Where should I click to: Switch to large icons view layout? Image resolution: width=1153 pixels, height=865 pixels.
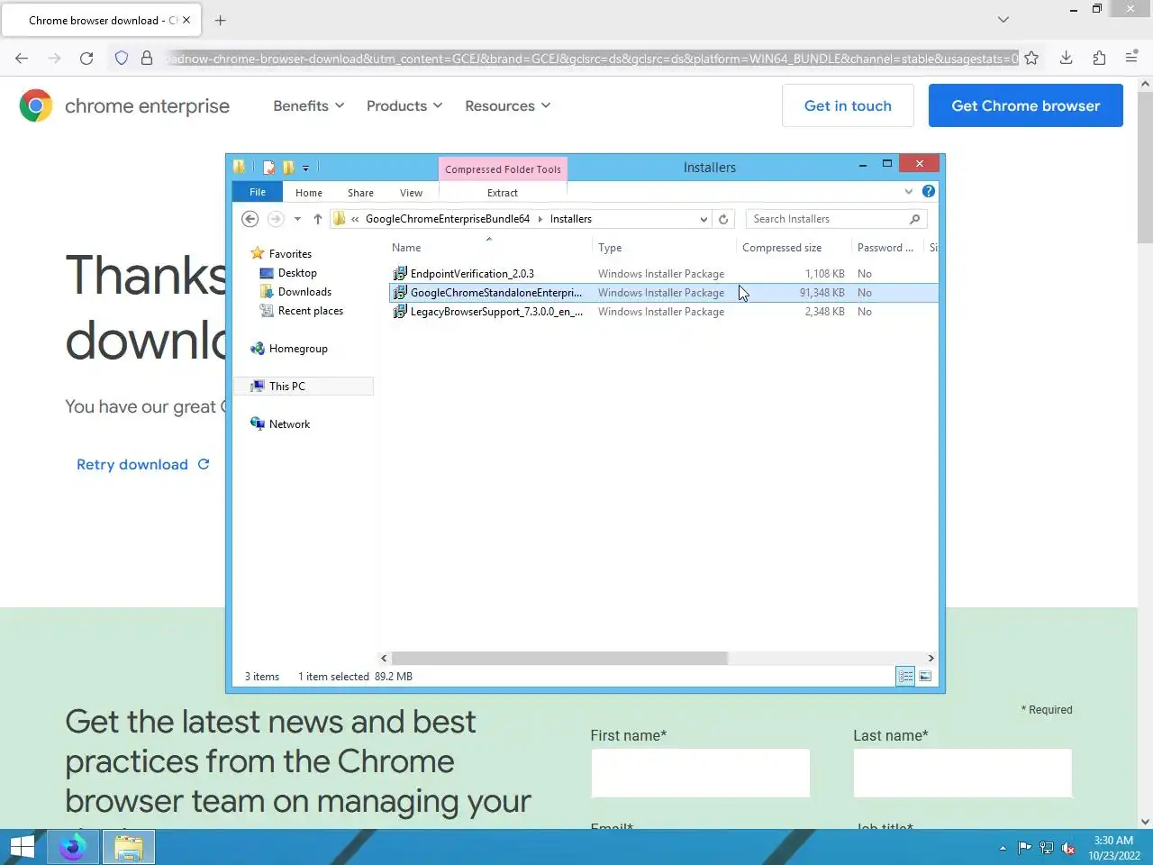tap(925, 677)
